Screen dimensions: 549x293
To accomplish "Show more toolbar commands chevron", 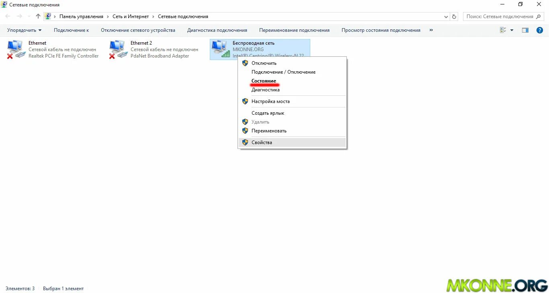I will (431, 30).
